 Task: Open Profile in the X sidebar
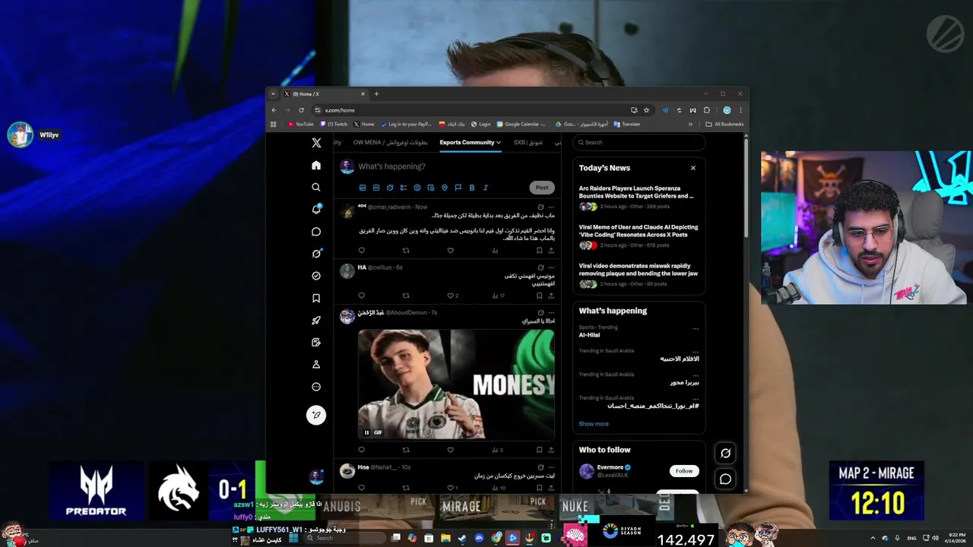316,365
